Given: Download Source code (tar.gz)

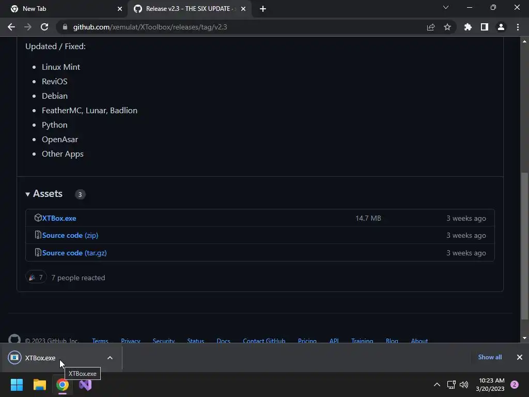Looking at the screenshot, I should tap(74, 253).
